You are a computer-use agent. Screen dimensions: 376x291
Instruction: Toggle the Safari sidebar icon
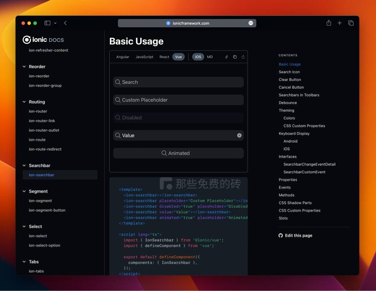(x=47, y=23)
